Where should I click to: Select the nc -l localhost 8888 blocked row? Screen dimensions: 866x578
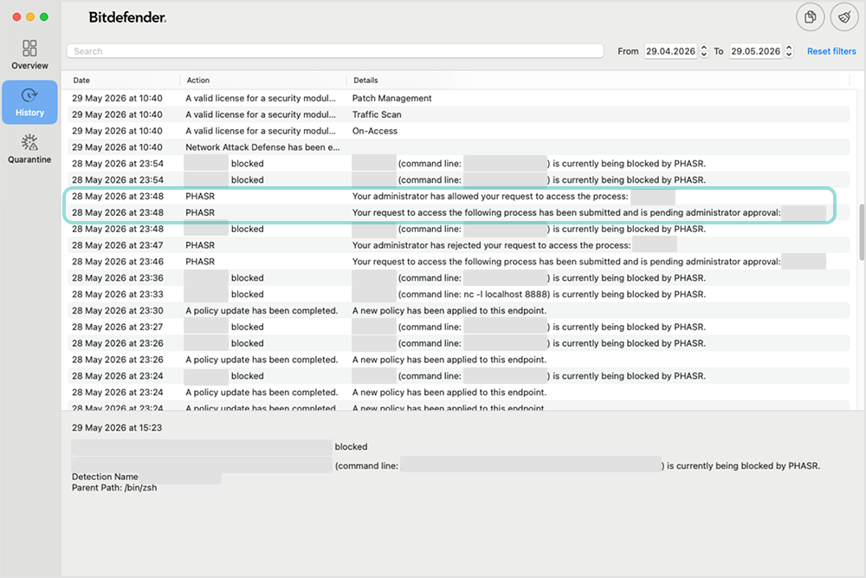coord(458,294)
